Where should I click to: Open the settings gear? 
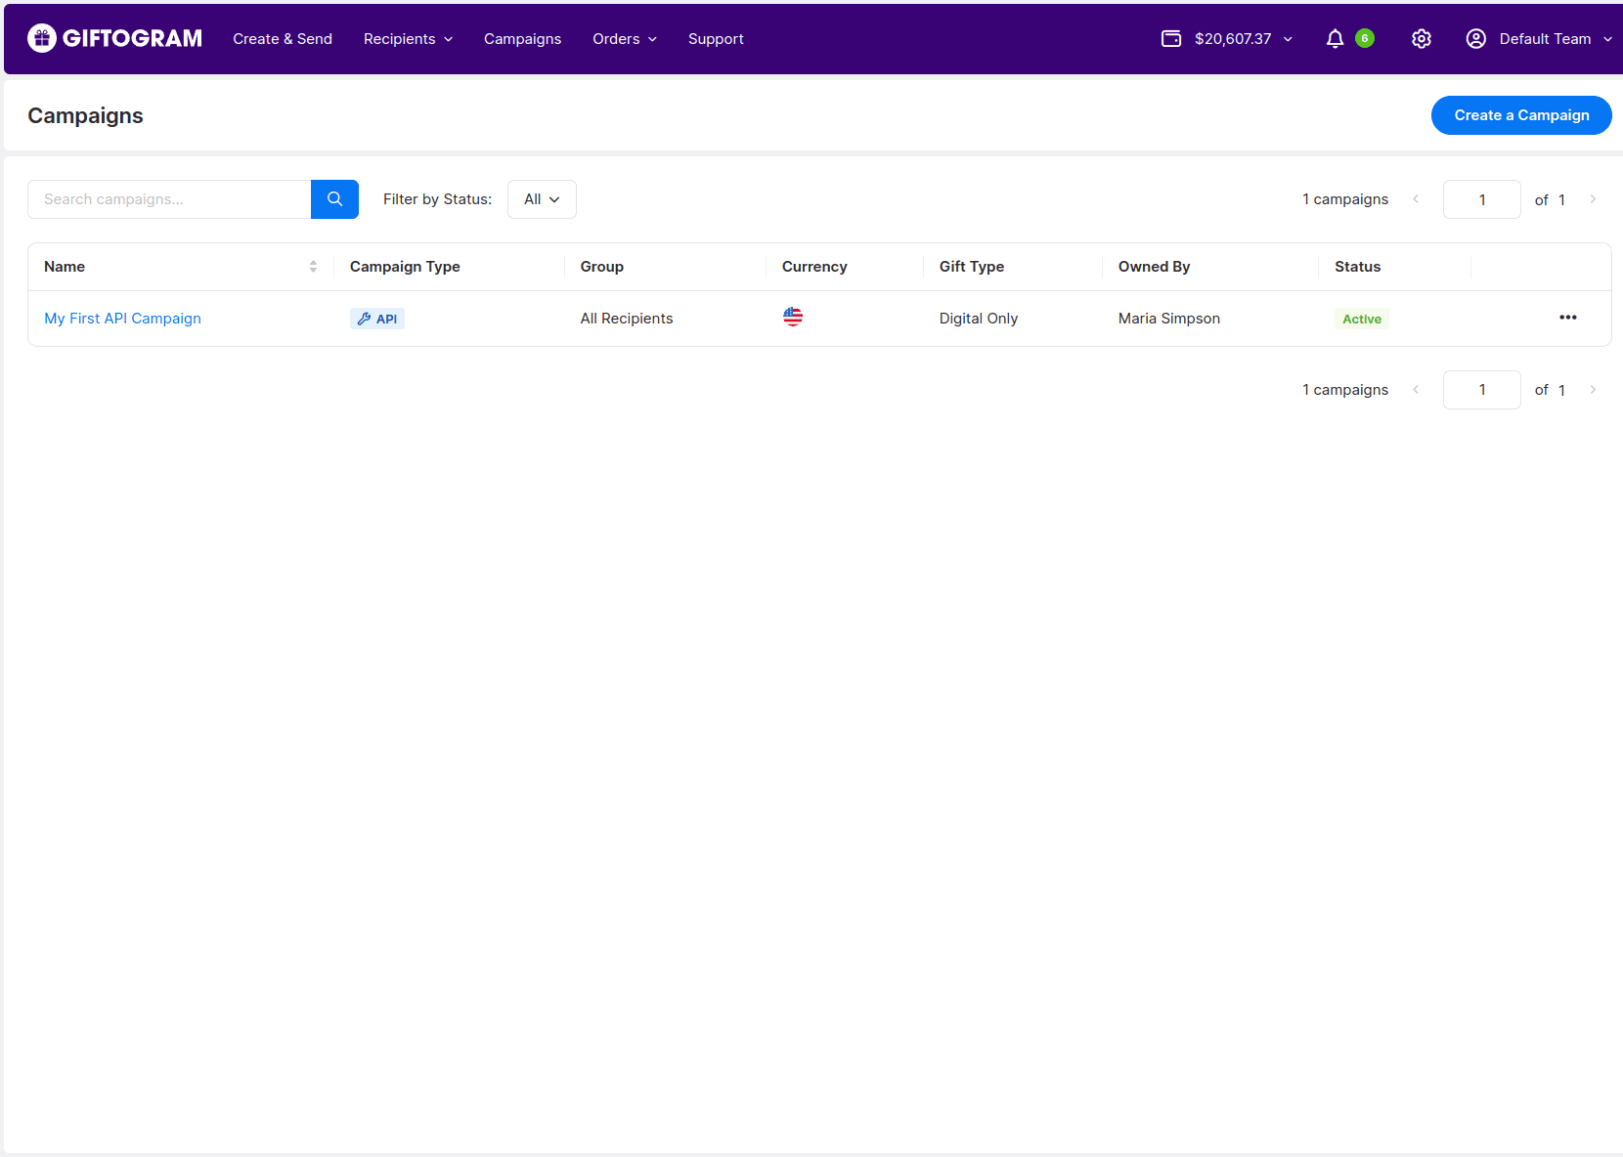coord(1422,38)
